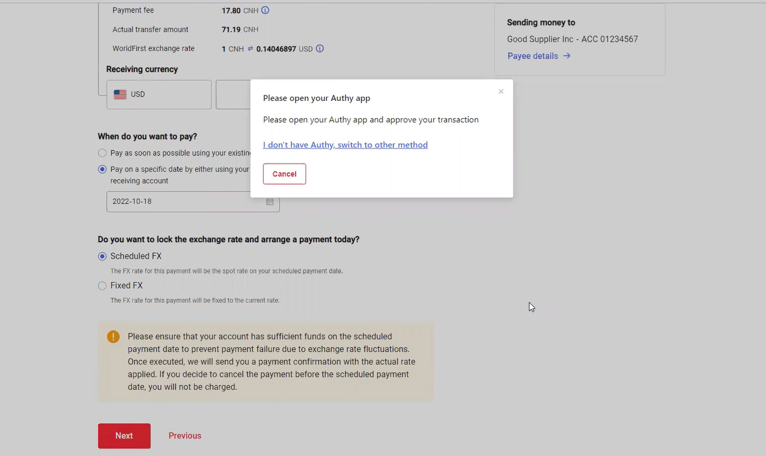The height and width of the screenshot is (456, 766).
Task: Choose the Fixed FX radio button
Action: (102, 286)
